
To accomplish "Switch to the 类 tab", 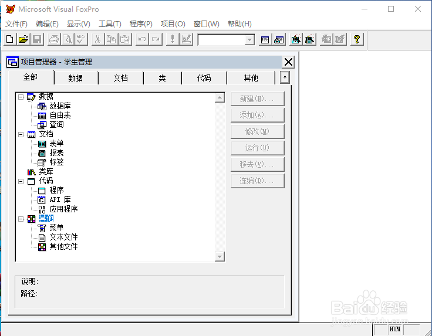I will (162, 78).
